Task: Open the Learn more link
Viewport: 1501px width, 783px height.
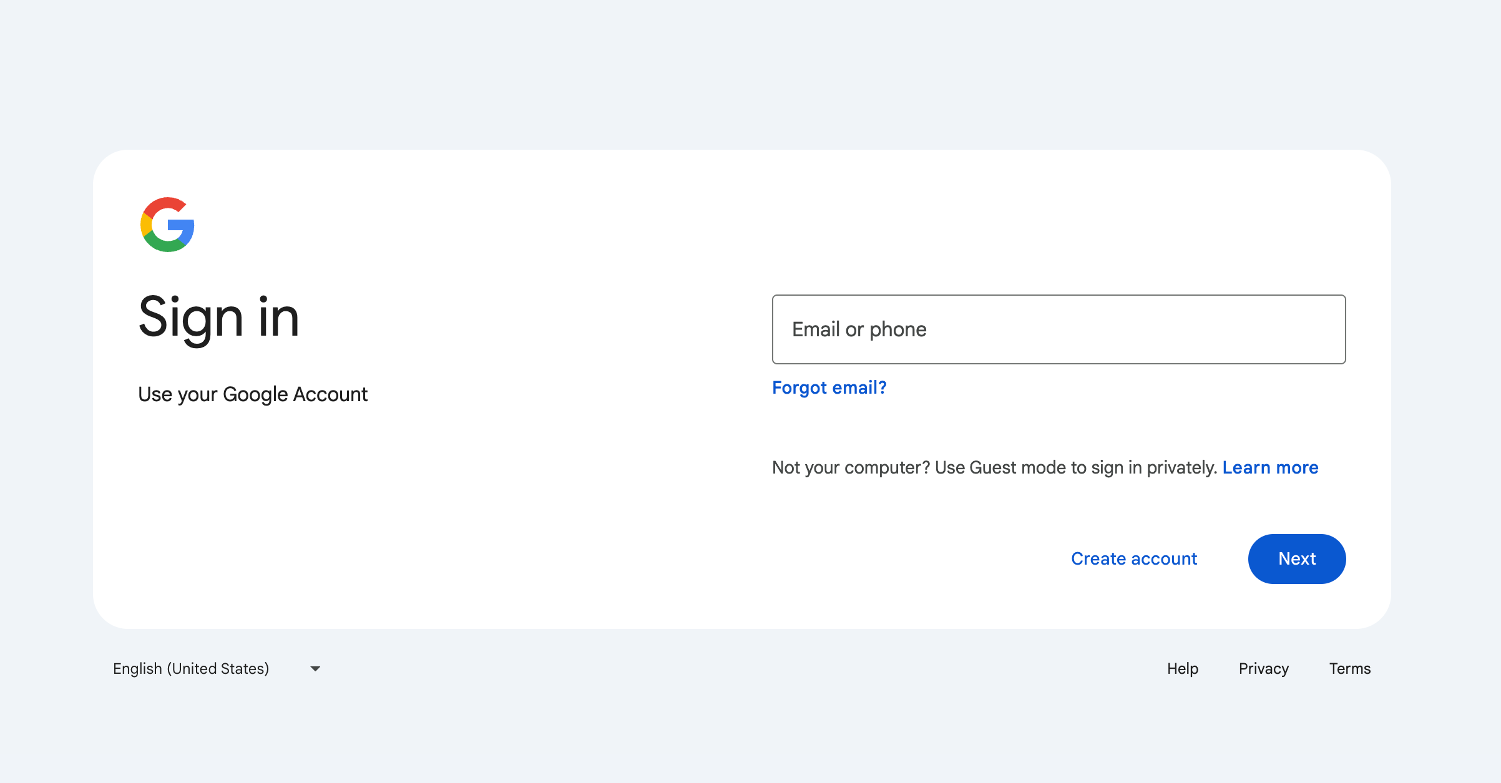Action: [x=1270, y=468]
